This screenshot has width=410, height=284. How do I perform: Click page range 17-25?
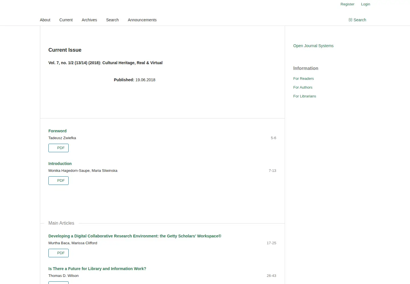(271, 243)
